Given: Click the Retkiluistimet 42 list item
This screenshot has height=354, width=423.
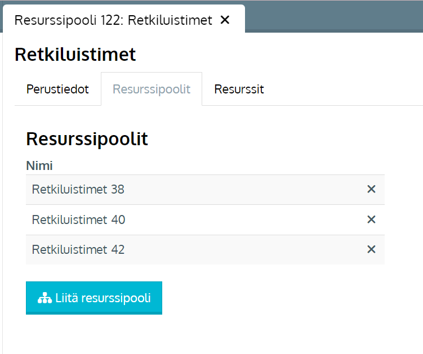Looking at the screenshot, I should coord(78,249).
